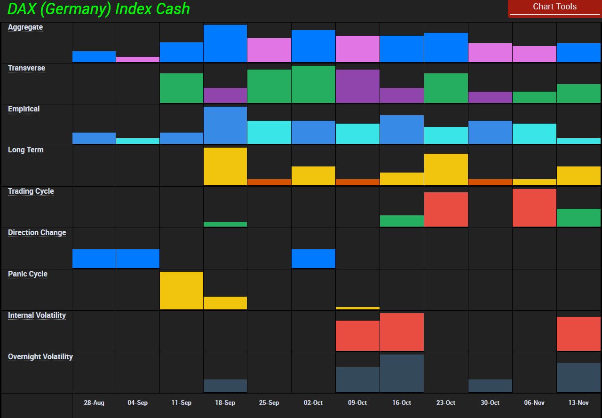Viewport: 602px width, 418px height.
Task: Click the Empirical row label
Action: [24, 109]
